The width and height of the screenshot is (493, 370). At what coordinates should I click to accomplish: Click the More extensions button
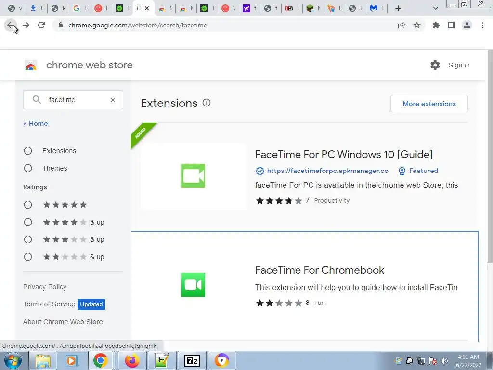point(429,104)
